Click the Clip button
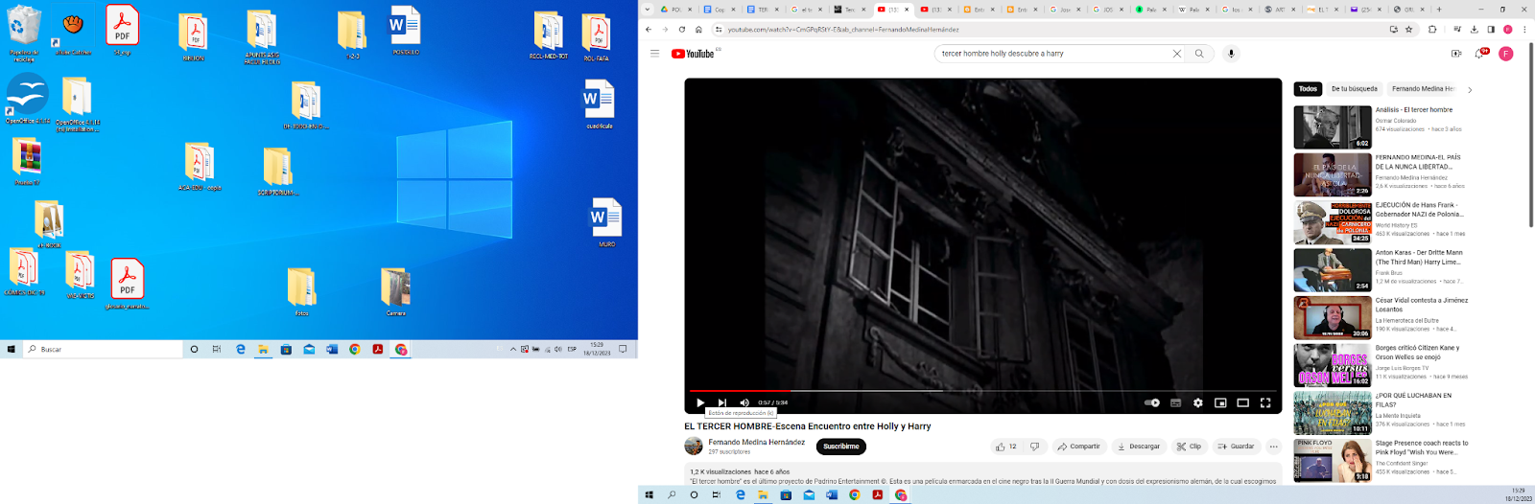The width and height of the screenshot is (1535, 504). 1190,447
